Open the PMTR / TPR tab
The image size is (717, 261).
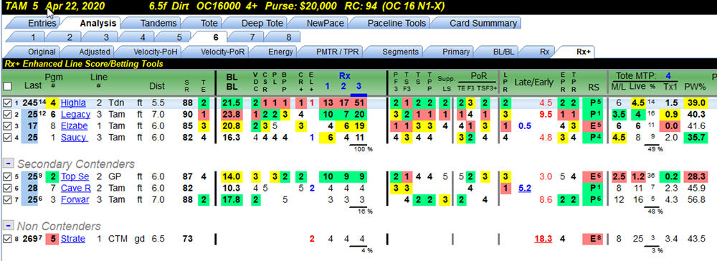point(333,52)
